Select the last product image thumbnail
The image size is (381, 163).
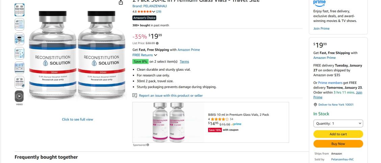19,82
